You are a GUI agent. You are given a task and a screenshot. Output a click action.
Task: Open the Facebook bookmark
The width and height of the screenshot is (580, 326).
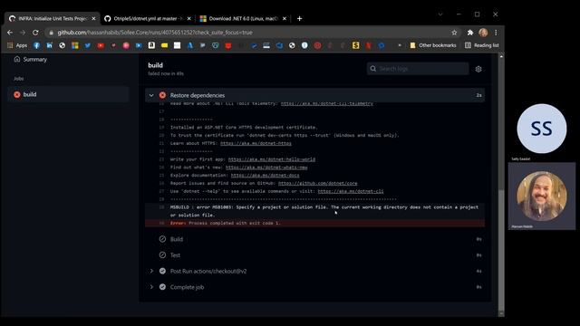click(36, 45)
